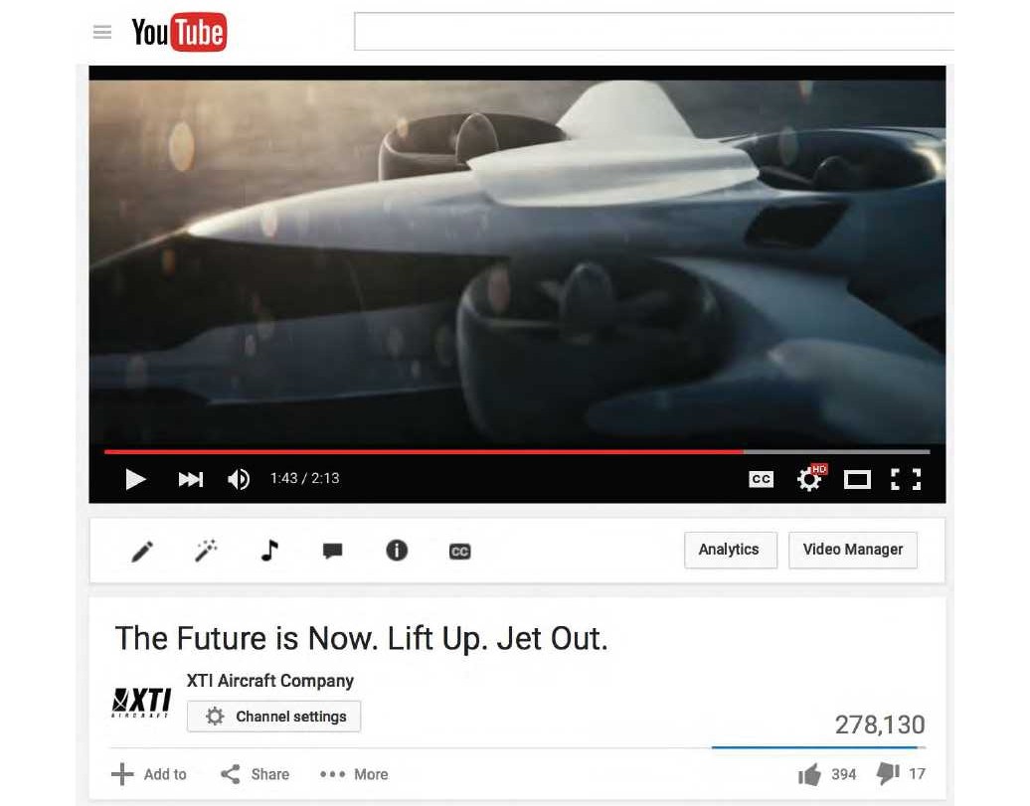Play the video
This screenshot has width=1030, height=806.
pyautogui.click(x=135, y=479)
